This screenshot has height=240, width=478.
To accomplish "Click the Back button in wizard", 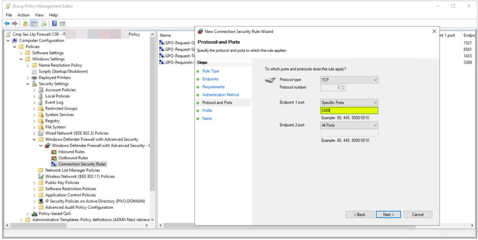I will tap(360, 214).
